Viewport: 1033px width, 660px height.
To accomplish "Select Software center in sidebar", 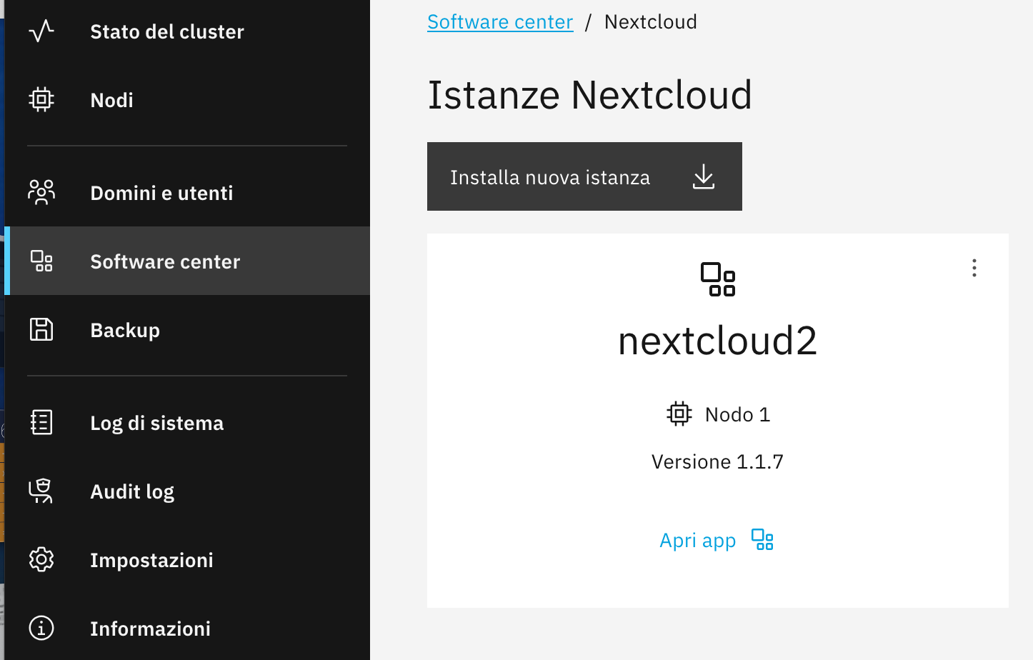I will pos(187,261).
